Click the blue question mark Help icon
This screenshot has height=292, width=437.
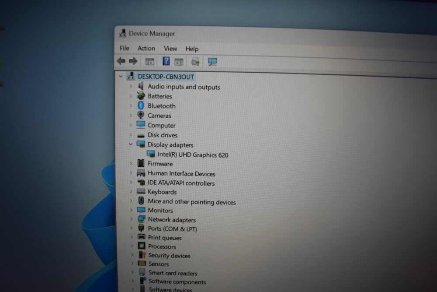pos(166,61)
